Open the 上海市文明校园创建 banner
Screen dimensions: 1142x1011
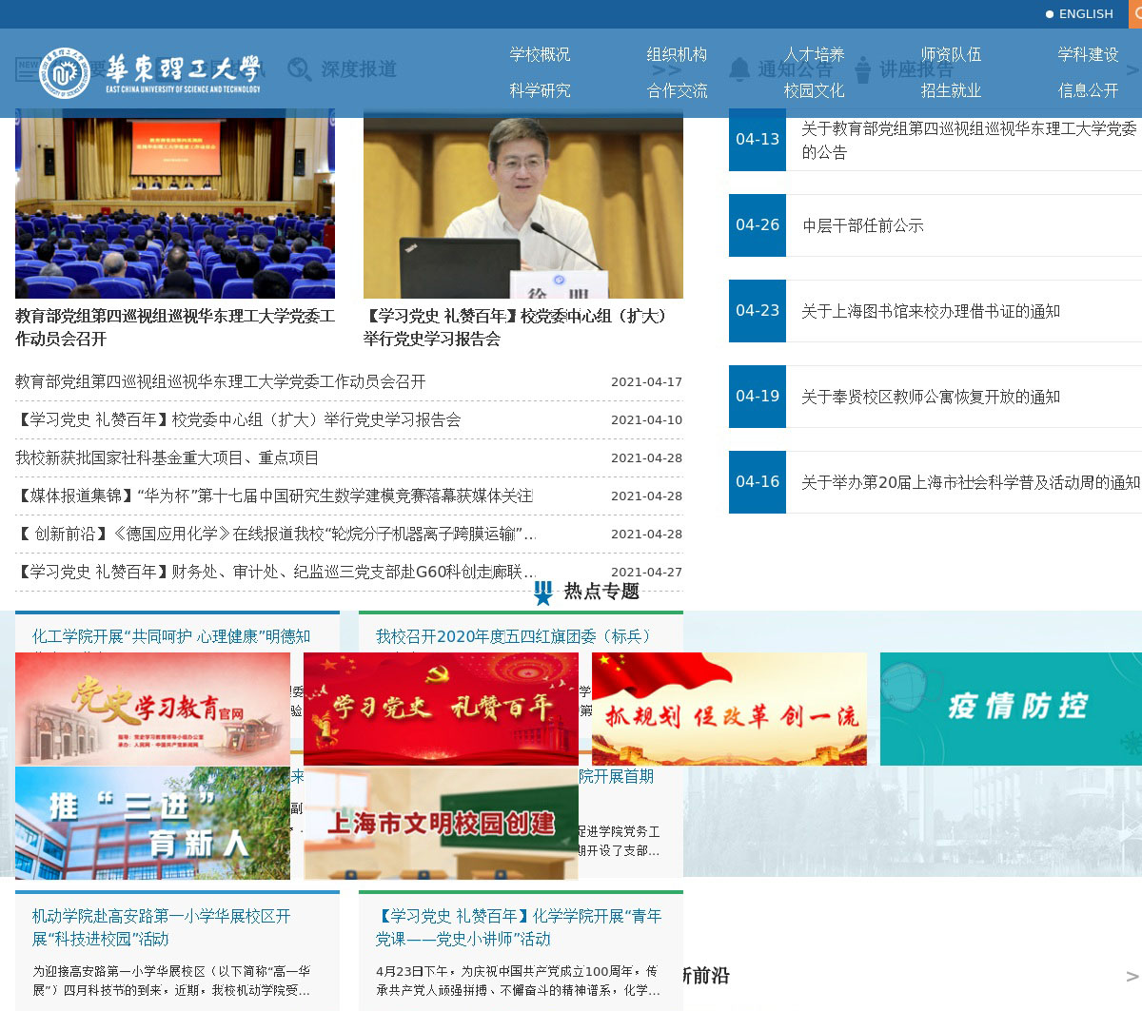441,823
